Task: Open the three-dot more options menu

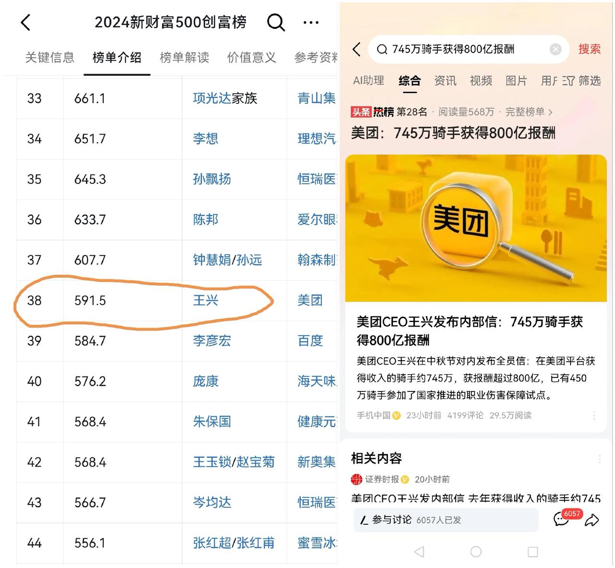Action: click(311, 22)
